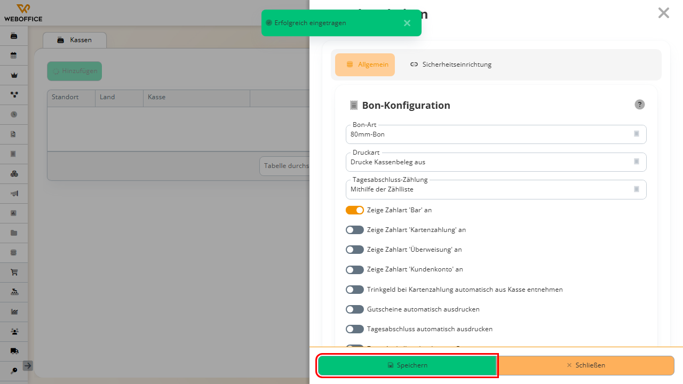683x384 pixels.
Task: Open the people group icon in sidebar
Action: (14, 331)
